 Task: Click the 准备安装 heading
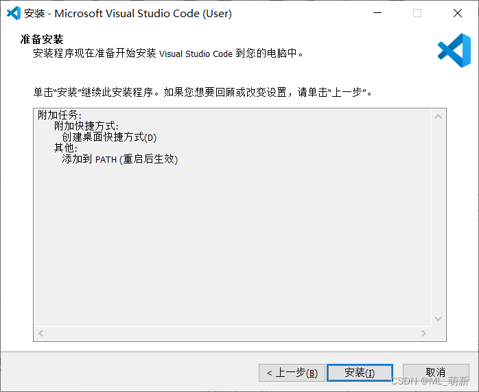click(42, 39)
